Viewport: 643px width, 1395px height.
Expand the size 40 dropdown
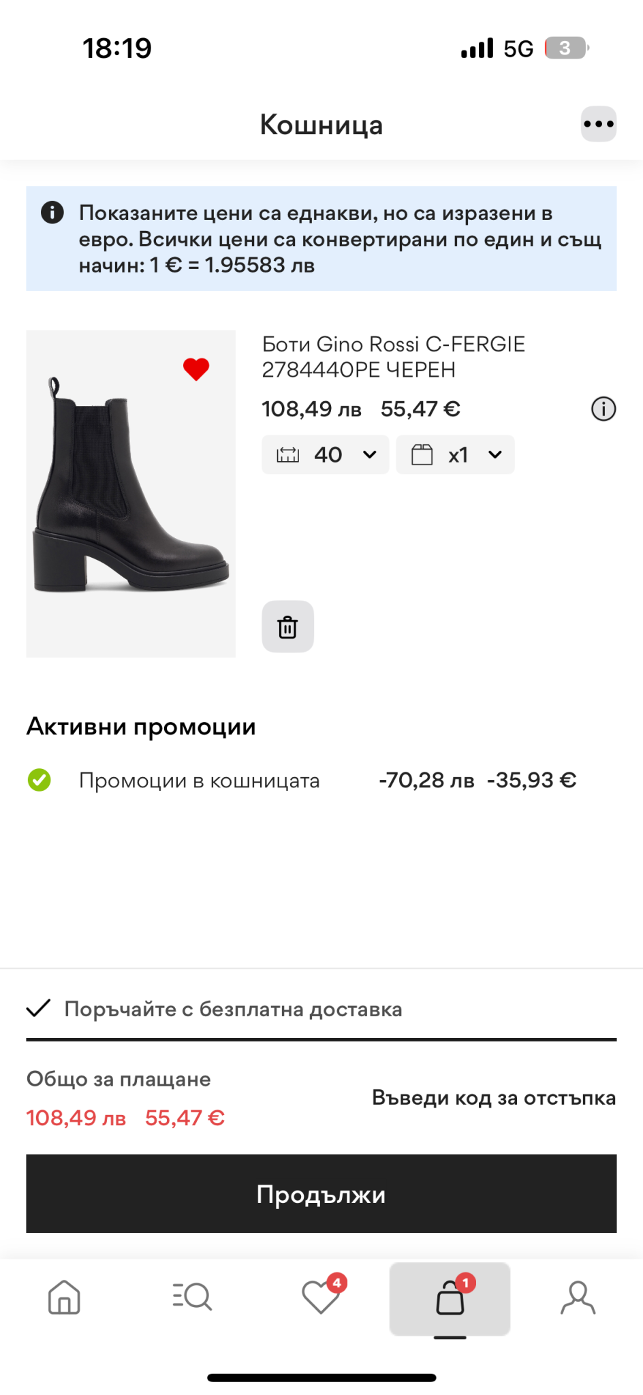coord(326,454)
